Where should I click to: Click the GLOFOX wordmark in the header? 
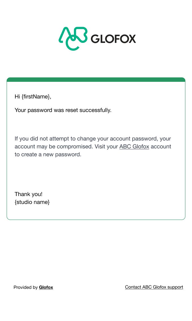coord(113,39)
